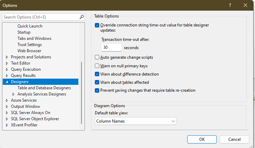Click the Cancel button
Screen dimensions: 255x148
pyautogui.click(x=234, y=139)
